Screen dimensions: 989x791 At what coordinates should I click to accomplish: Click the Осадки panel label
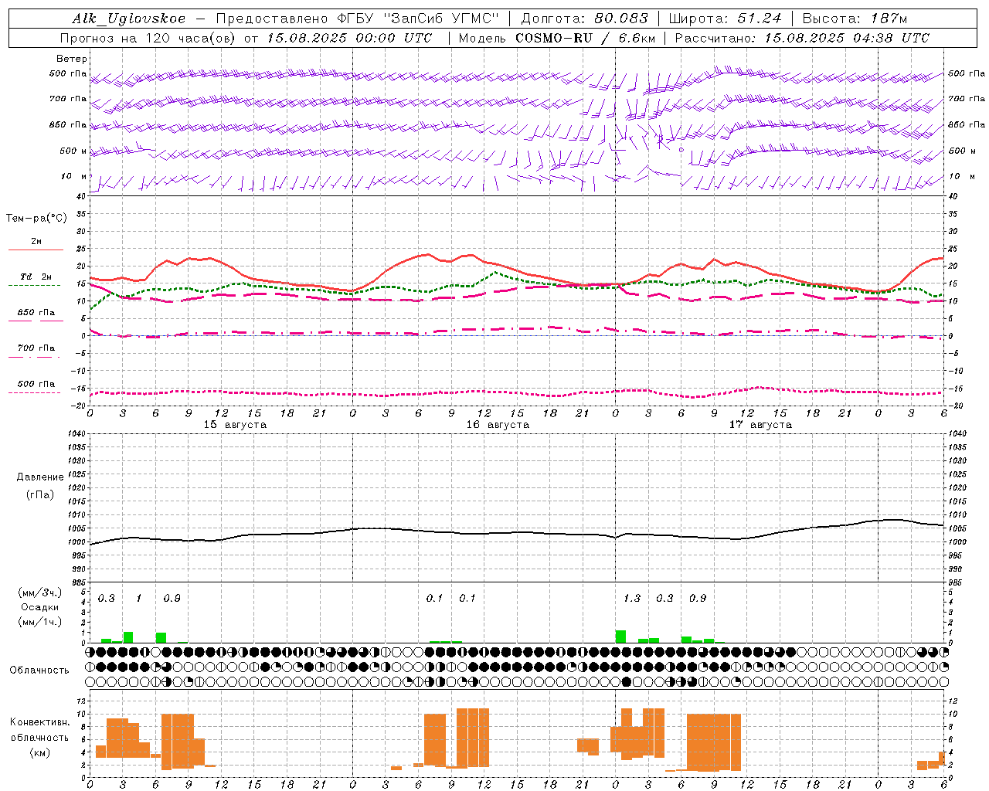point(40,607)
